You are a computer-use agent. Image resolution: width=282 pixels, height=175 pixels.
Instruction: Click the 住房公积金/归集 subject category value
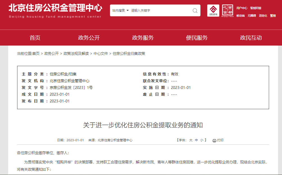click(63, 74)
